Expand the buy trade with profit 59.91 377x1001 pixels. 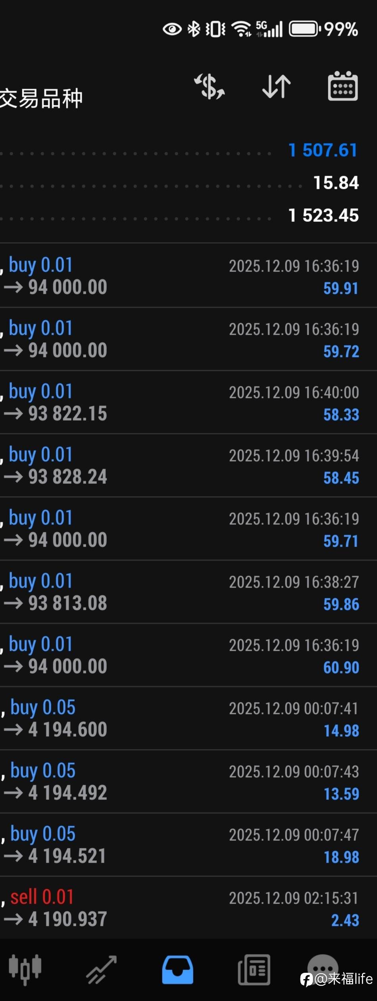(x=188, y=276)
